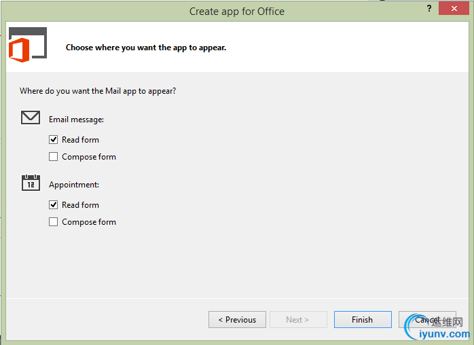Select the 'Email message:' section label
Screen dimensions: 474x345
click(76, 120)
